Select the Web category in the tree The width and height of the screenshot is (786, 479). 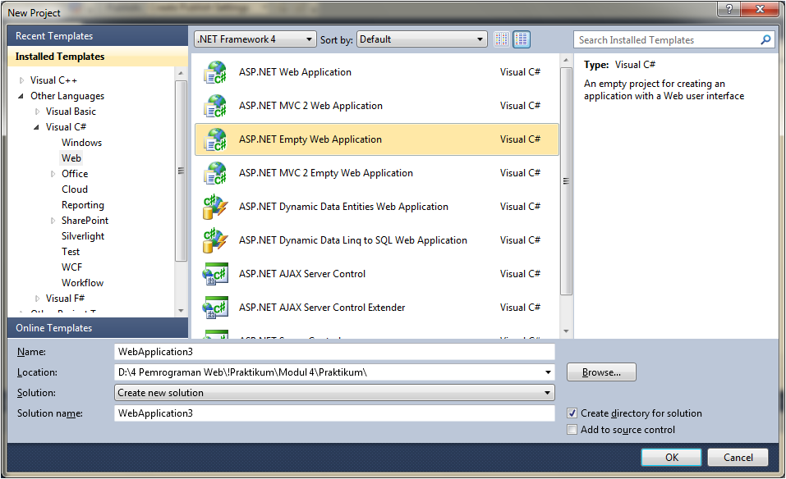click(71, 158)
